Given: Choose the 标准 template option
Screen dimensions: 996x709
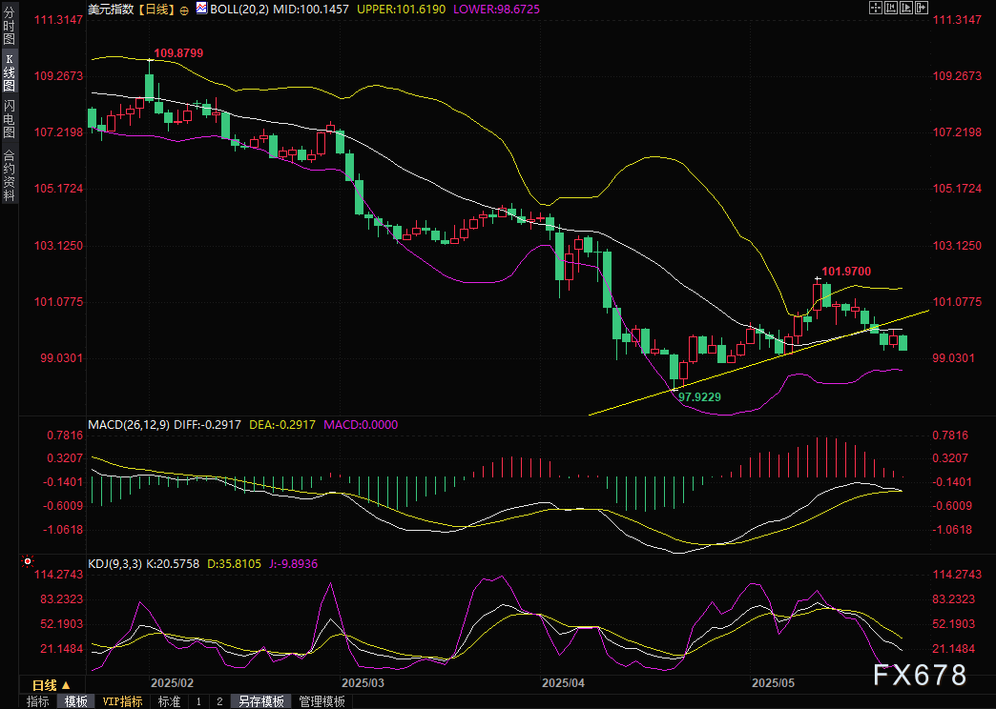Looking at the screenshot, I should pos(169,701).
